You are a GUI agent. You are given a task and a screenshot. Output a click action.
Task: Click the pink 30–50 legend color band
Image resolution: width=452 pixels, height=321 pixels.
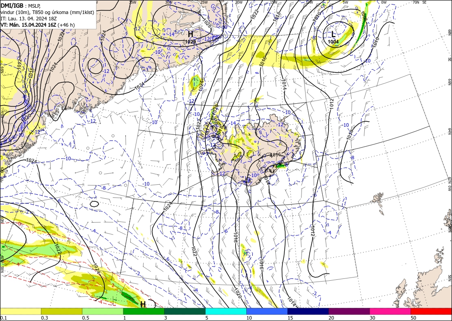click(x=391, y=311)
